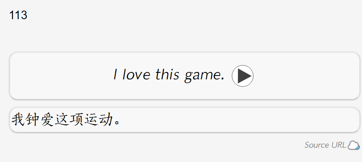Image resolution: width=362 pixels, height=162 pixels.
Task: Play the audio for the English sentence
Action: click(x=242, y=76)
